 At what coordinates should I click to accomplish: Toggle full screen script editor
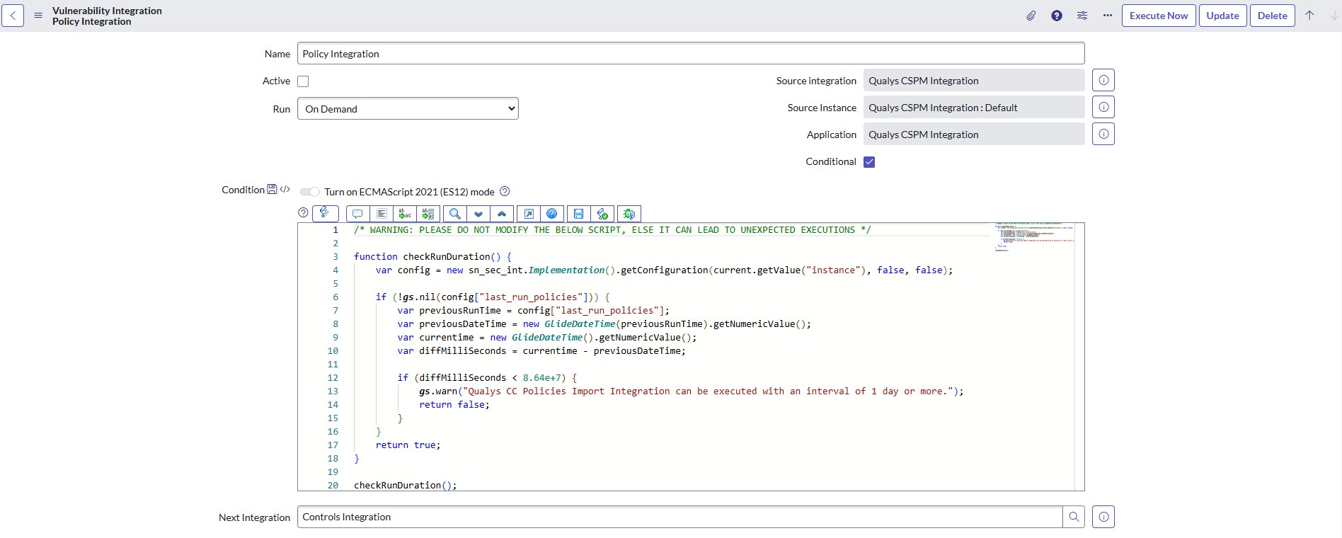pos(529,214)
